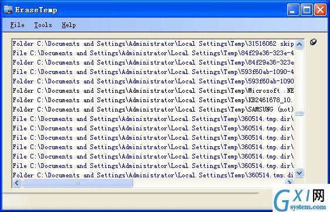This screenshot has width=330, height=212.
Task: Select the File line with Temp\593f60ab-1090-4
Action: [x=153, y=72]
